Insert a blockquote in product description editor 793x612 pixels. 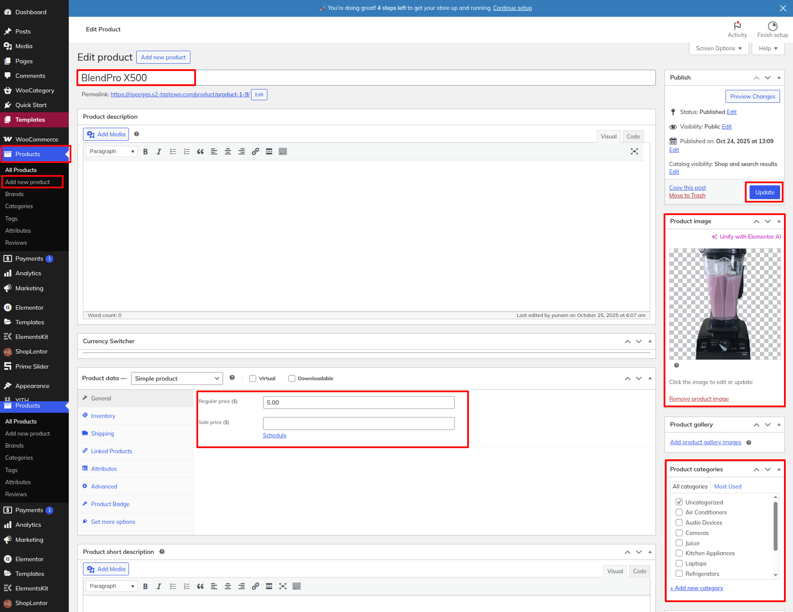[200, 151]
